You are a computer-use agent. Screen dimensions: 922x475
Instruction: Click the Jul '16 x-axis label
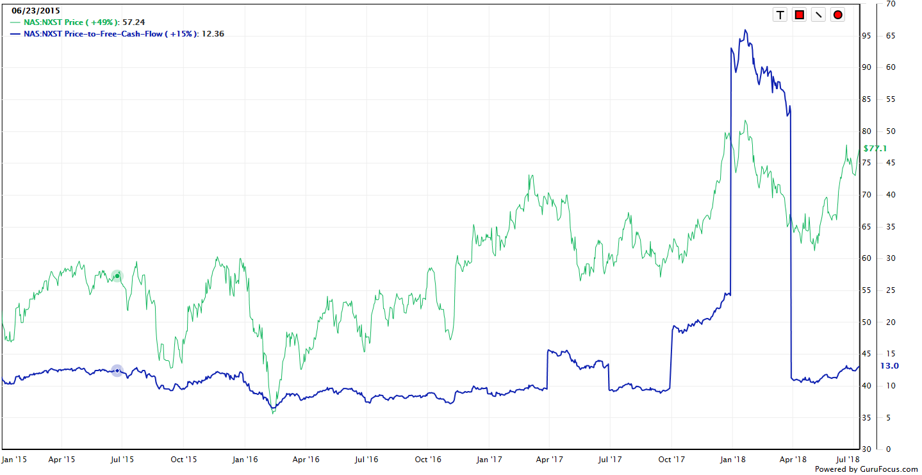[x=366, y=459]
